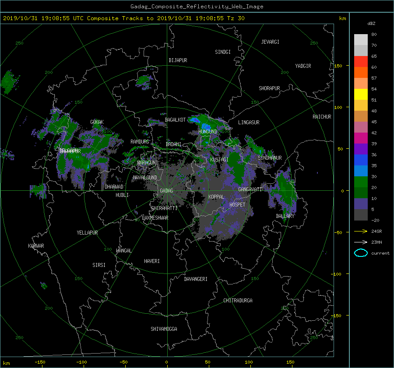The height and width of the screenshot is (368, 394).
Task: Click the green 30 dBZ legend swatch
Action: 361,182
